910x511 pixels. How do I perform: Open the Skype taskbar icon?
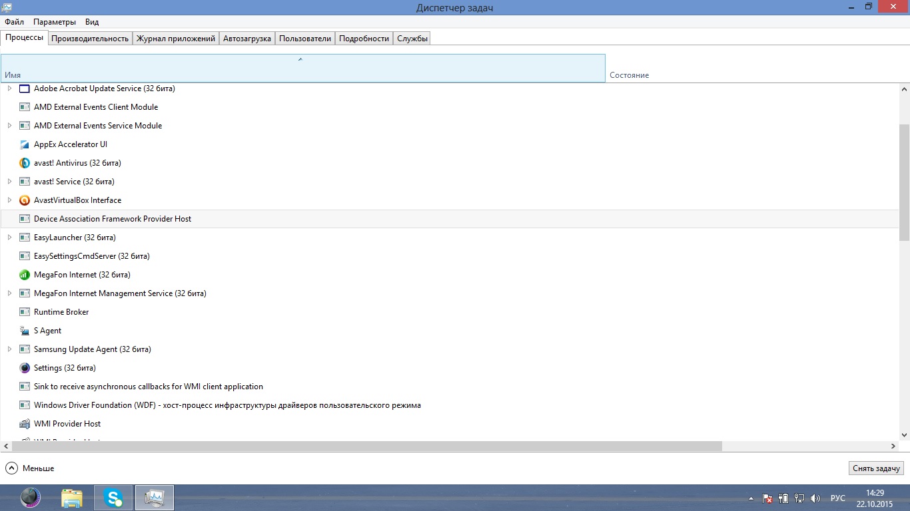113,498
